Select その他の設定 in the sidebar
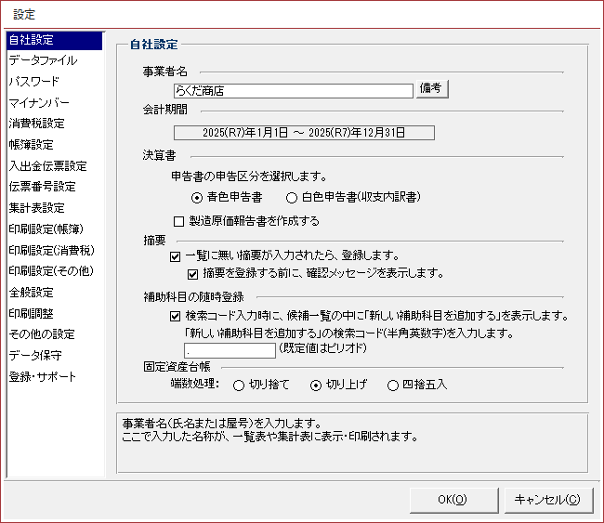 42,334
